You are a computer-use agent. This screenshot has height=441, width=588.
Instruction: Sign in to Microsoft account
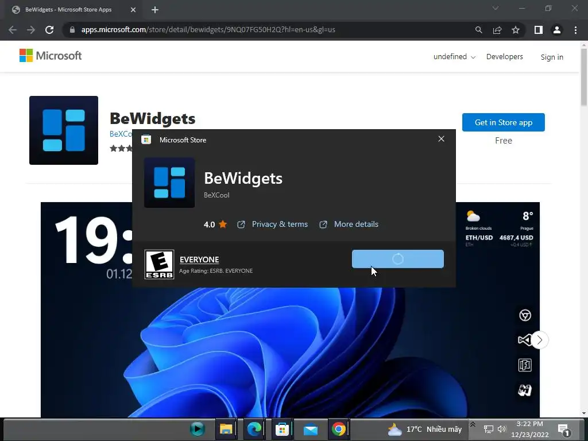(x=552, y=57)
